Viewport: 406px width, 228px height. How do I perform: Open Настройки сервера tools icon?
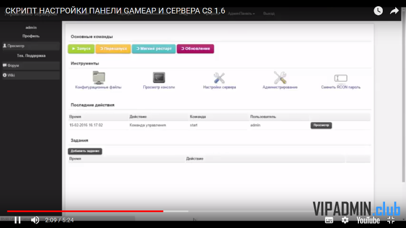click(219, 78)
